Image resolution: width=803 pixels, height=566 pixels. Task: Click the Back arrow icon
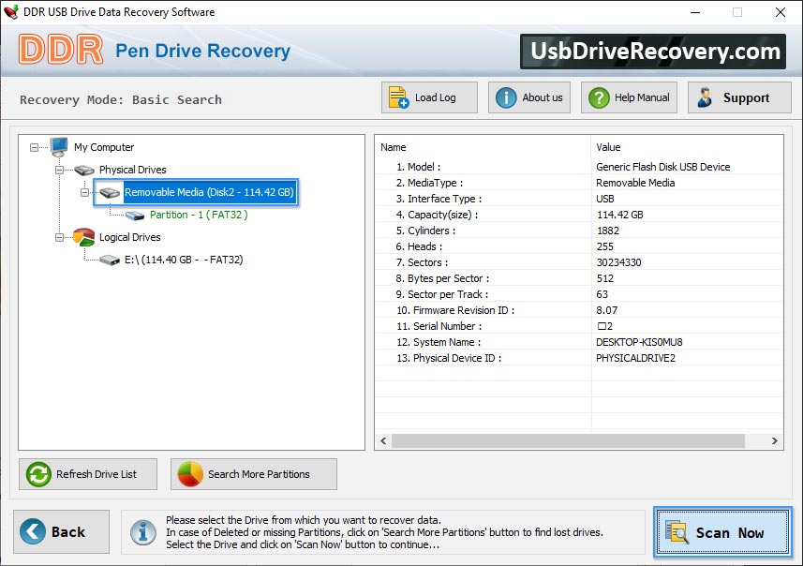[x=33, y=531]
